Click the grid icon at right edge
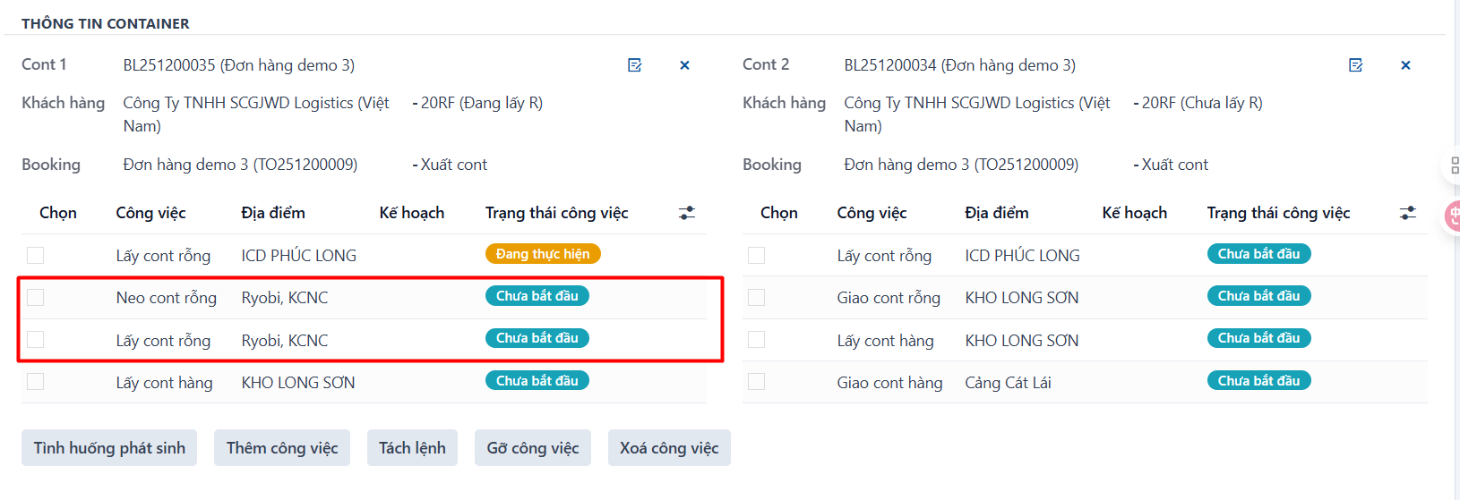The width and height of the screenshot is (1460, 500). (1454, 165)
